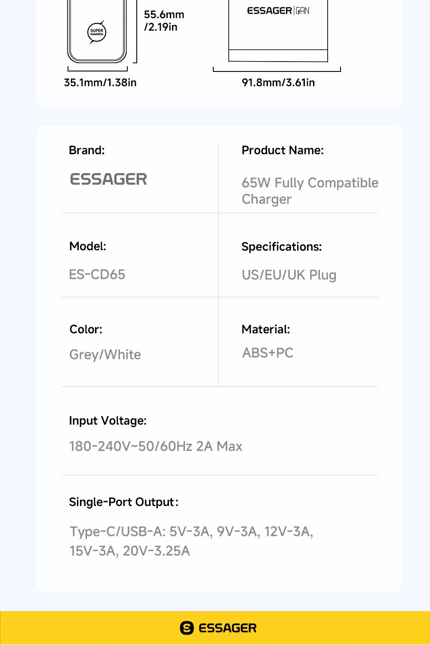Select the Type-C/USB-A output values text
The height and width of the screenshot is (645, 430).
pos(191,541)
